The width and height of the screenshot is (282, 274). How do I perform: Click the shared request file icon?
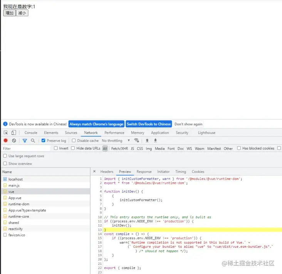[5, 222]
